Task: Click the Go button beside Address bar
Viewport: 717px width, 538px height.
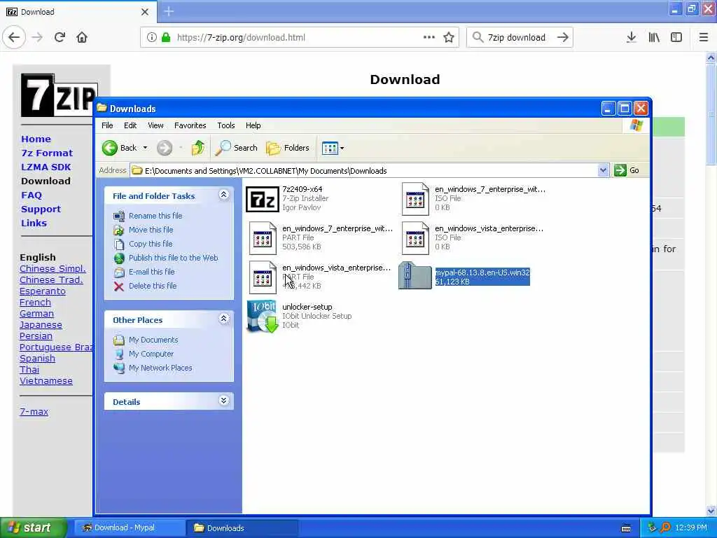Action: pos(627,170)
